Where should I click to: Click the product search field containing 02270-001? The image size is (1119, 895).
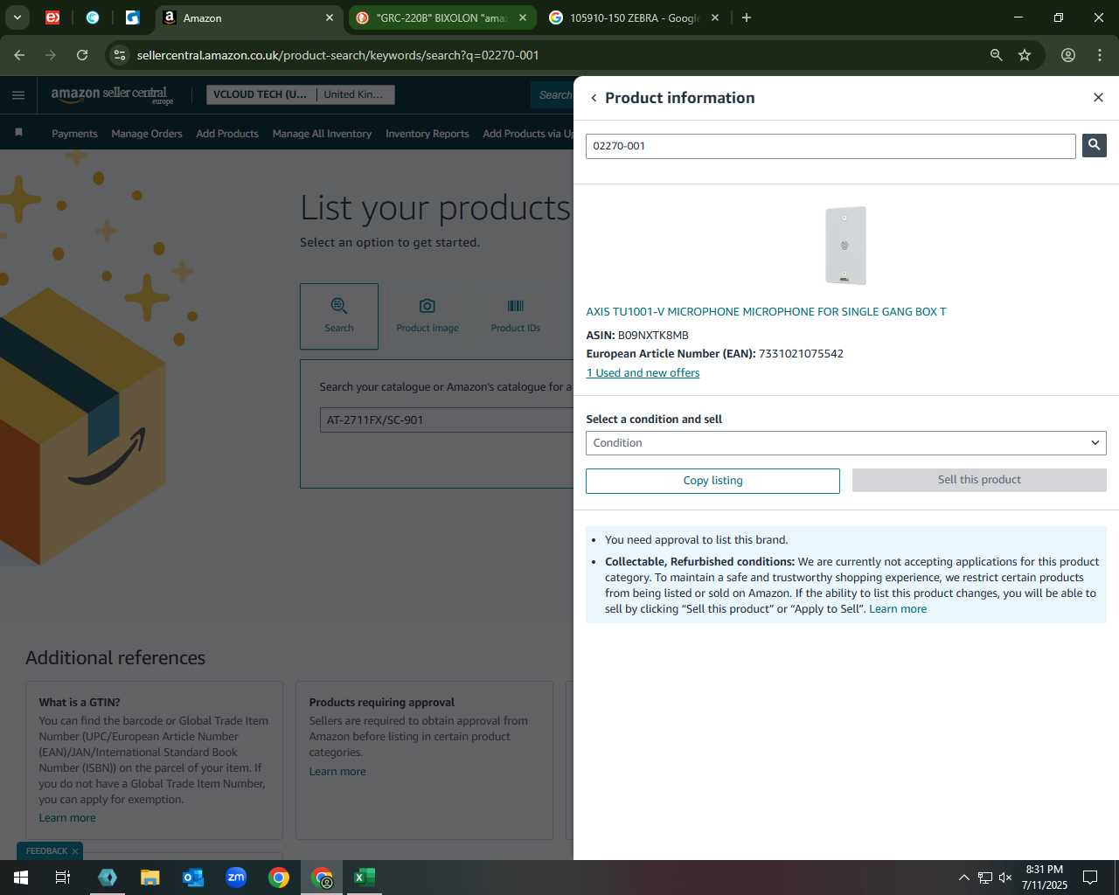[x=831, y=146]
